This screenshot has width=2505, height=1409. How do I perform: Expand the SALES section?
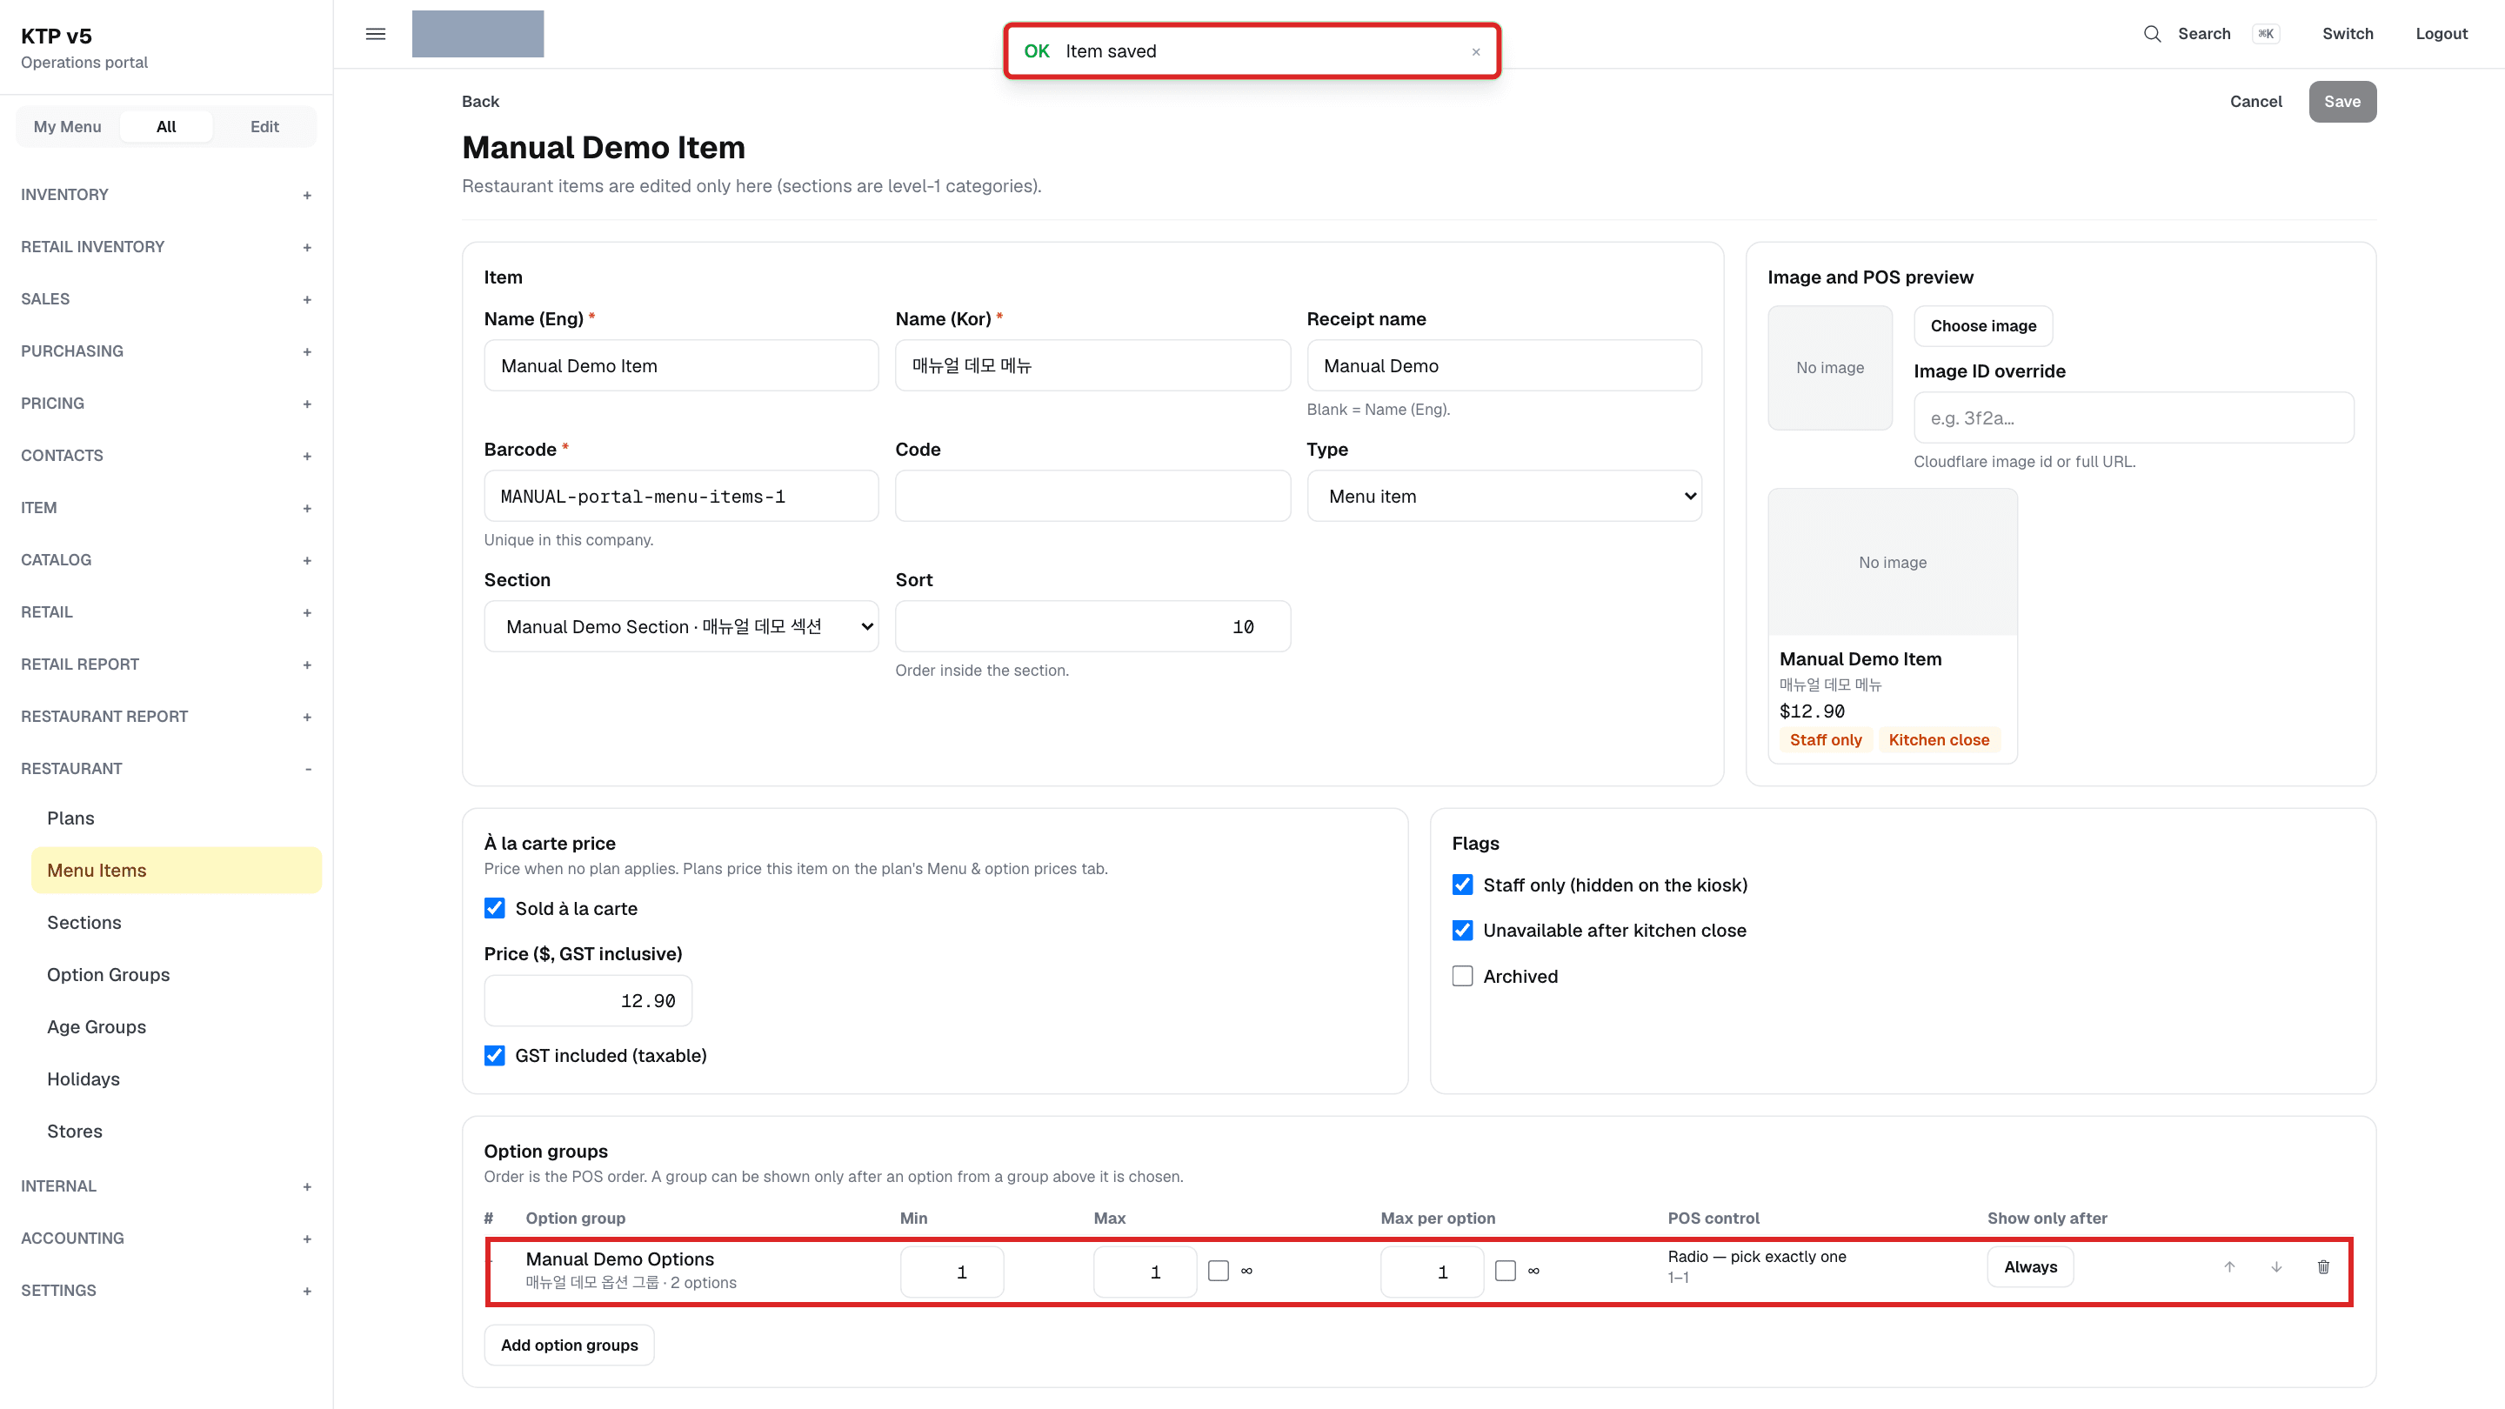pyautogui.click(x=165, y=298)
